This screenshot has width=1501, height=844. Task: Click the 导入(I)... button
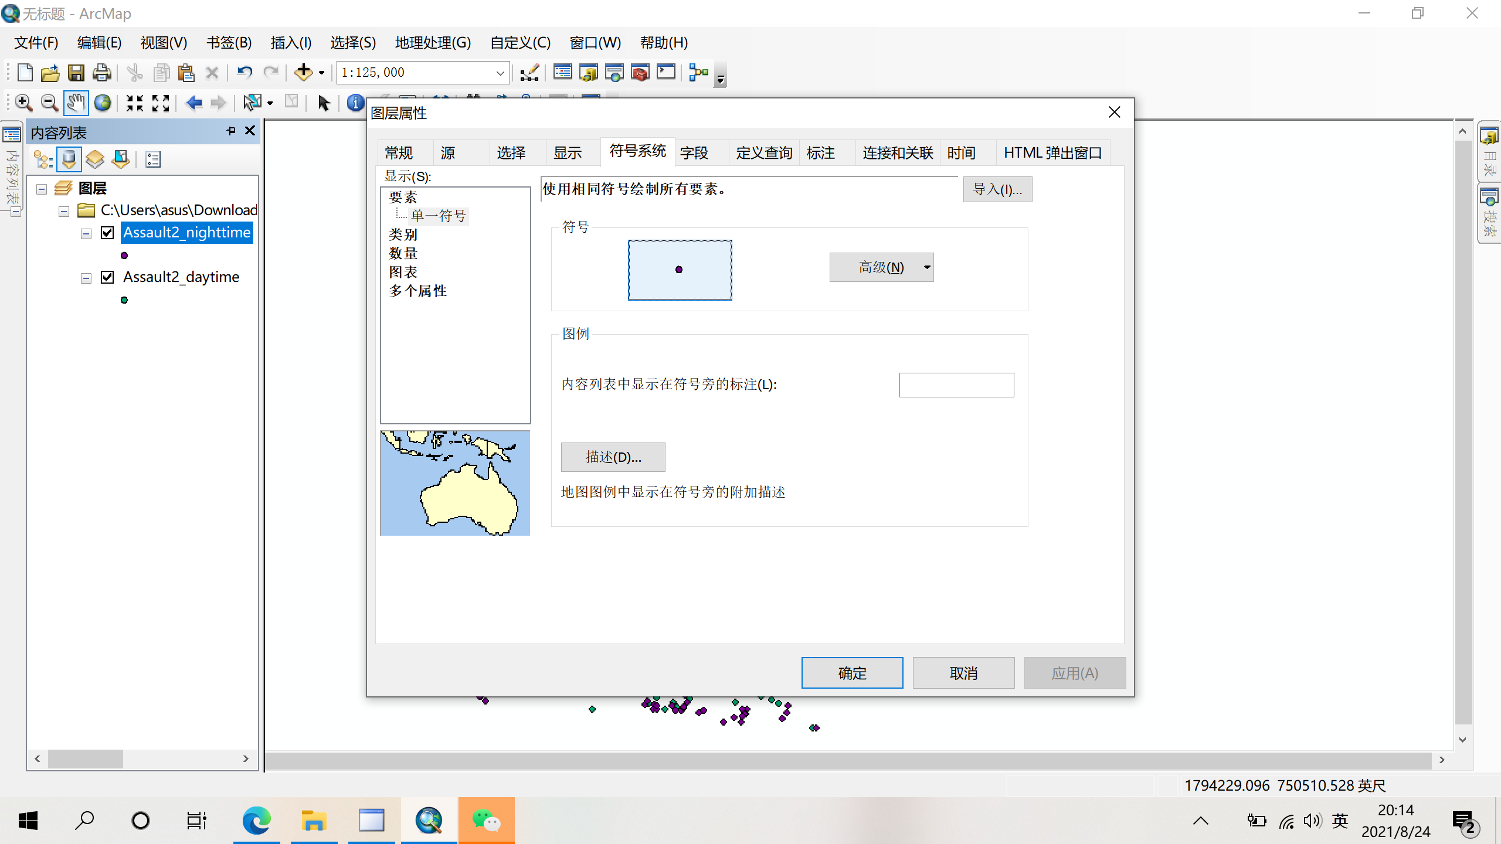[x=997, y=189]
